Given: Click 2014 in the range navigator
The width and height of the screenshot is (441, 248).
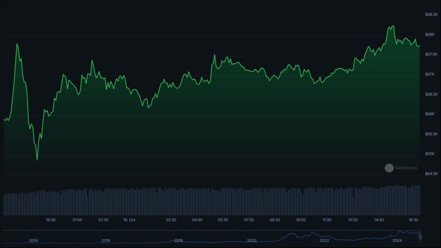Looking at the screenshot, I should point(33,240).
